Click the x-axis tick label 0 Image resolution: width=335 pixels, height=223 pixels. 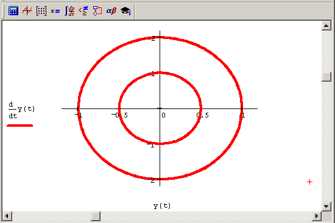163,115
